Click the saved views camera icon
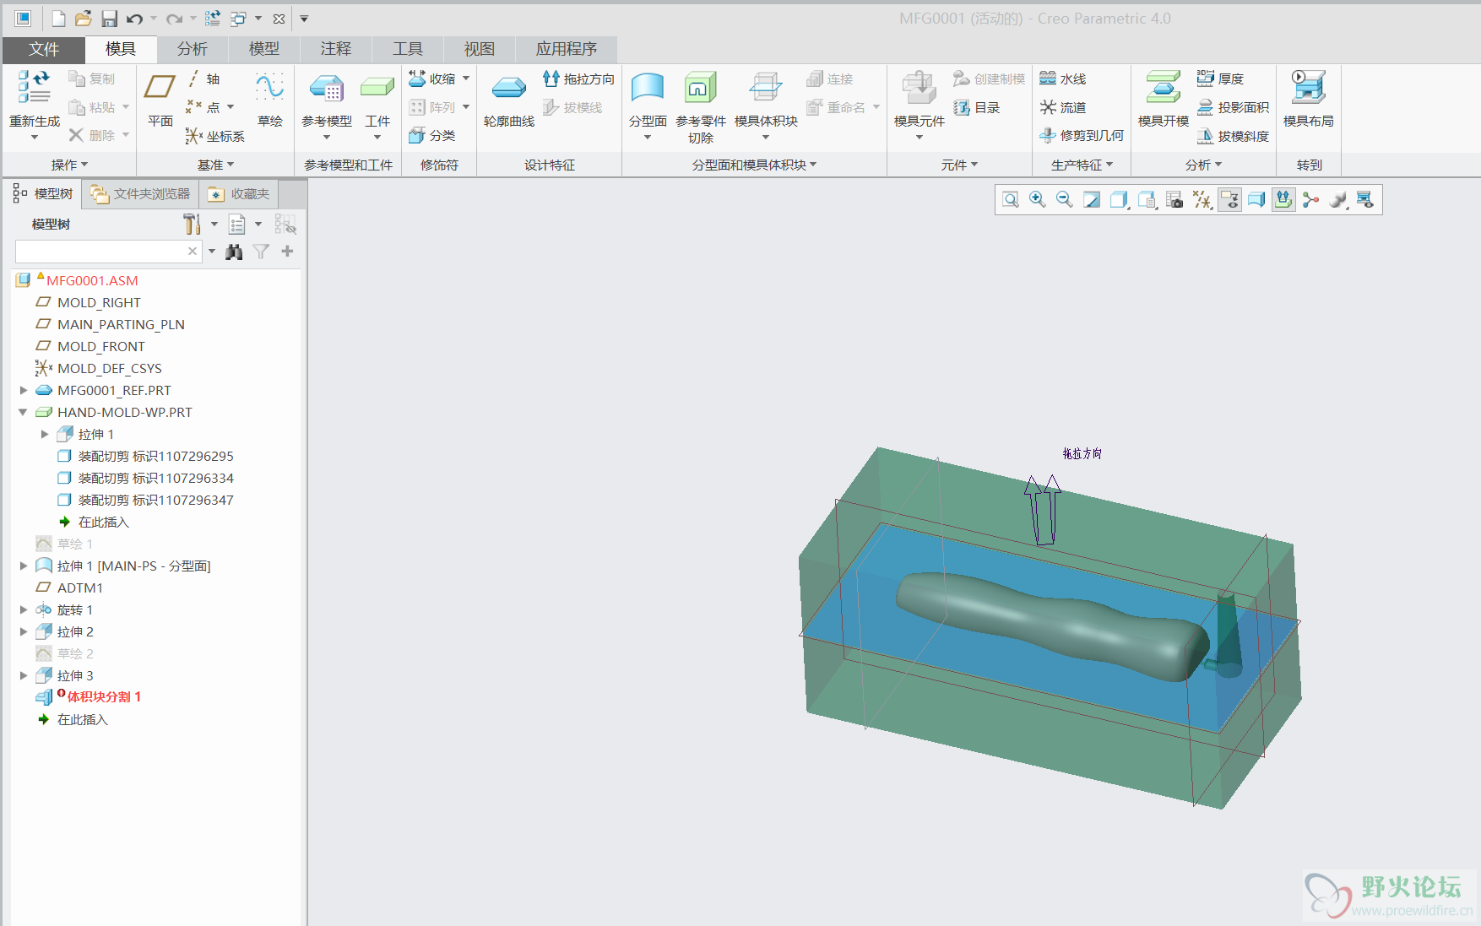Screen dimensions: 1481x926 click(x=1174, y=200)
